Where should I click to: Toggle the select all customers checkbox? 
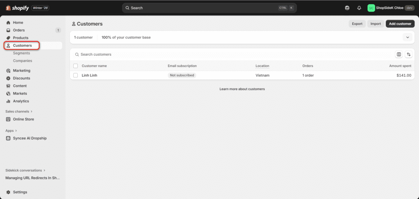[75, 66]
